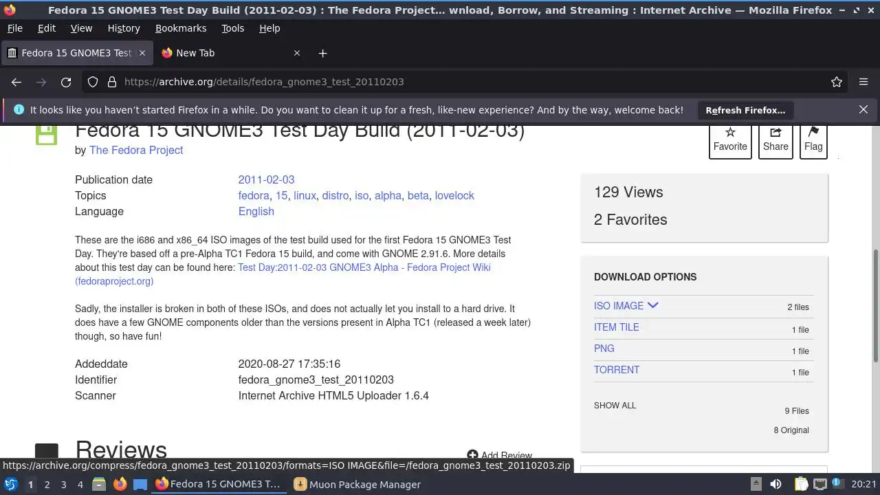The width and height of the screenshot is (880, 495).
Task: Open the File menu
Action: coord(14,28)
